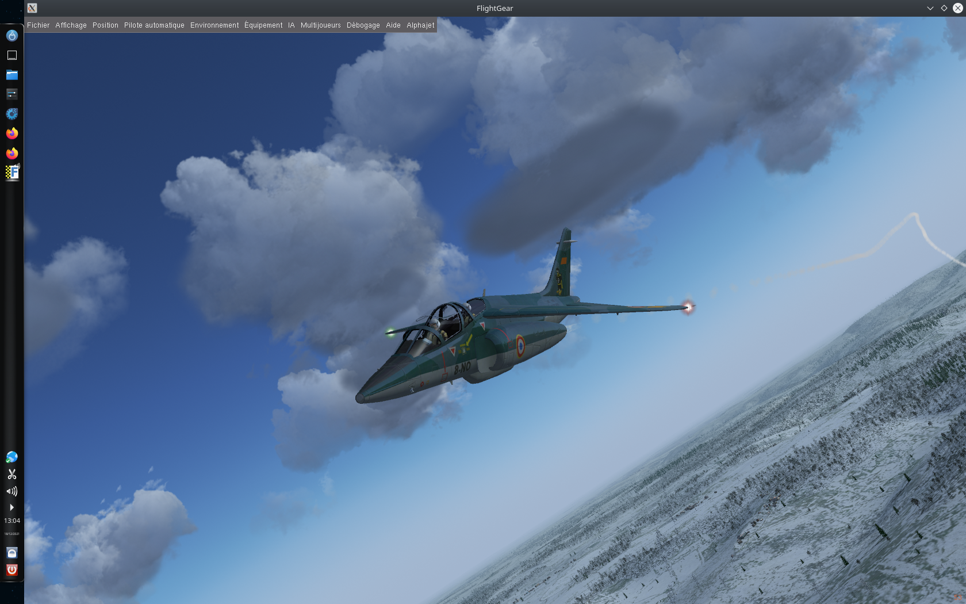Open the Multijoueurs menu
The image size is (966, 604).
[x=320, y=25]
